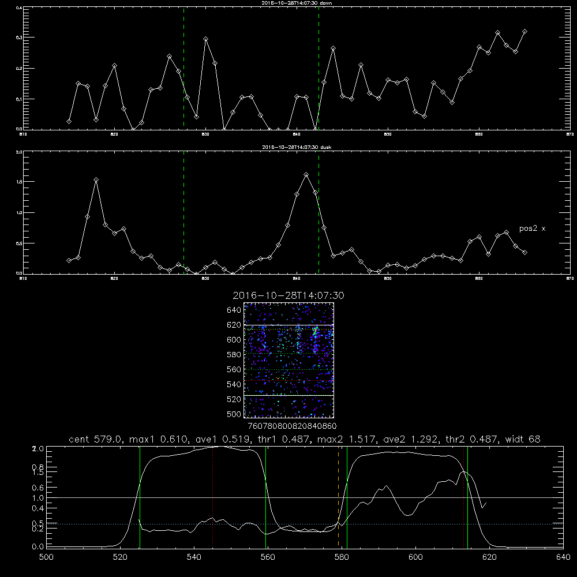Viewport: 577px width, 577px height.
Task: Click the x-axis label 540 on bottom plot
Action: (x=194, y=557)
